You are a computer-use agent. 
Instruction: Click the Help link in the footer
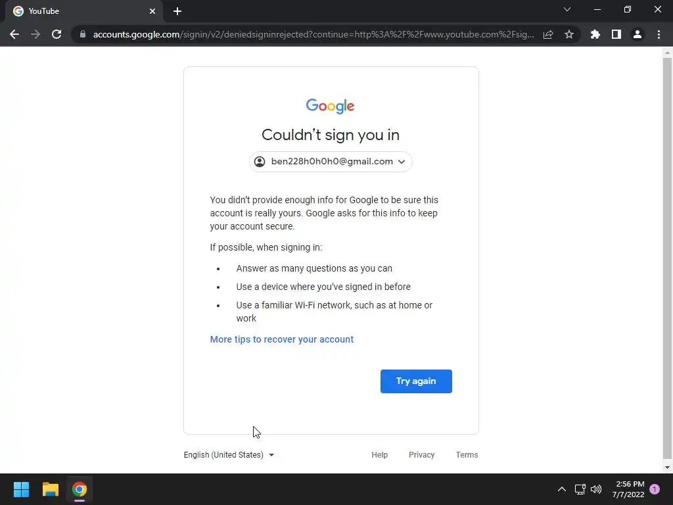point(379,455)
